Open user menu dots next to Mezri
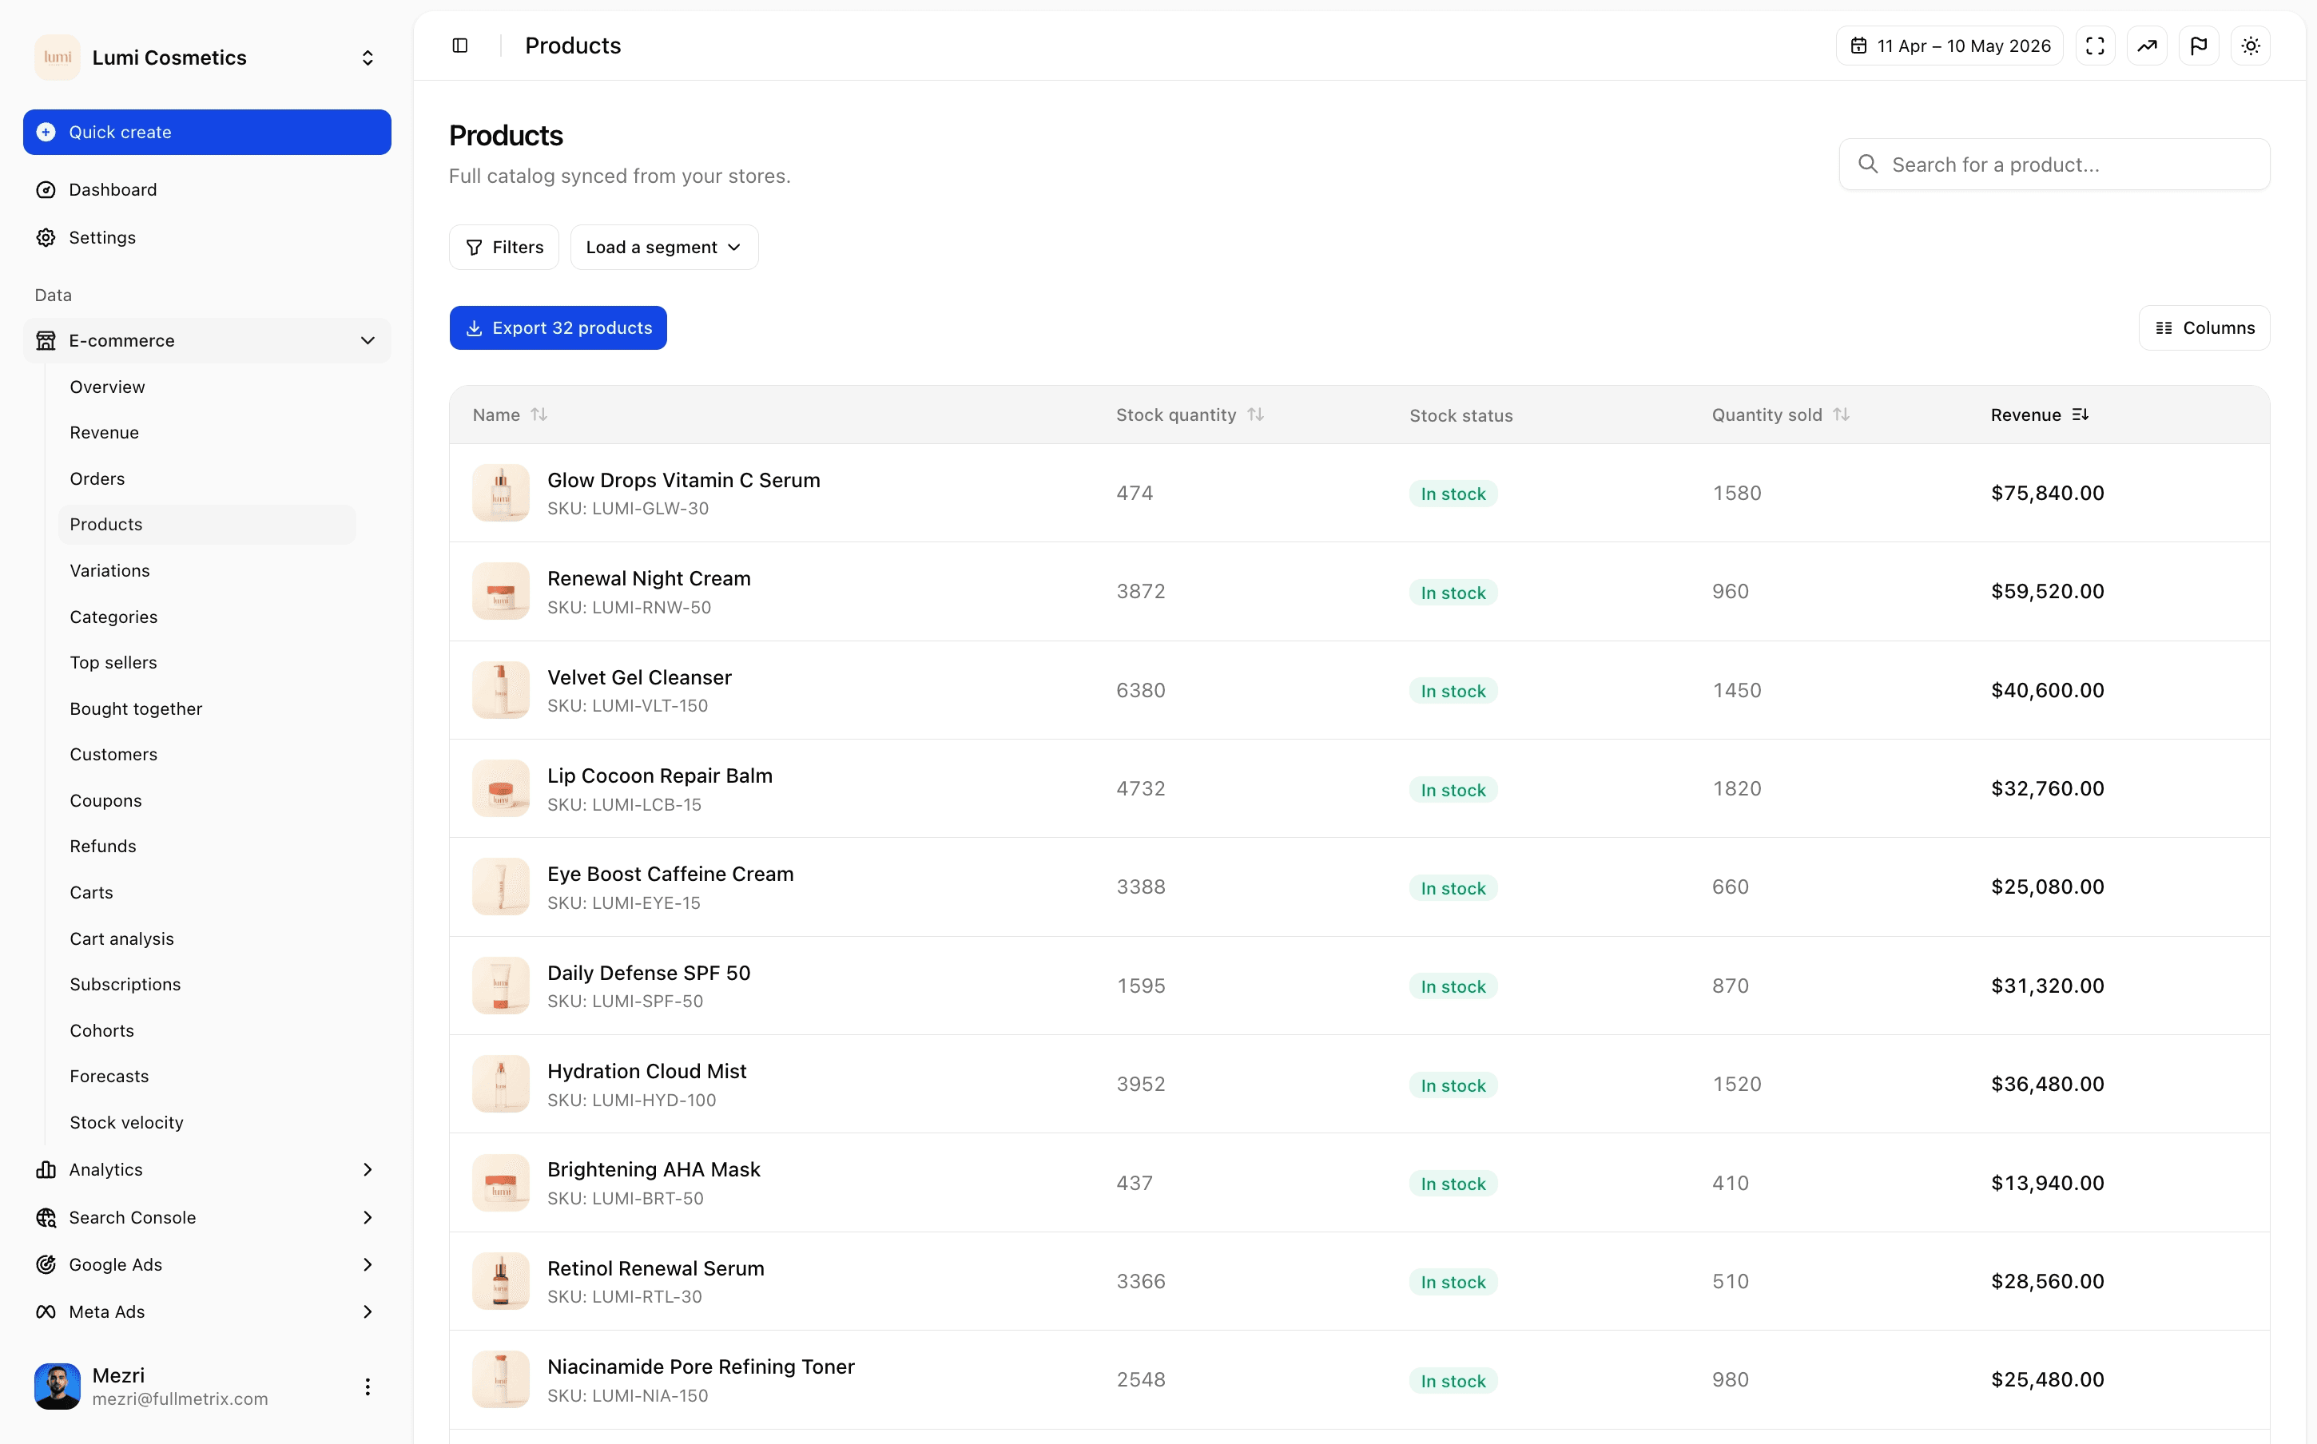Screen dimensions: 2317x1444 click(x=368, y=1386)
